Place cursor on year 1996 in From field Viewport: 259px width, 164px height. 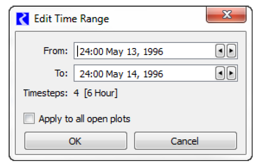pyautogui.click(x=153, y=51)
